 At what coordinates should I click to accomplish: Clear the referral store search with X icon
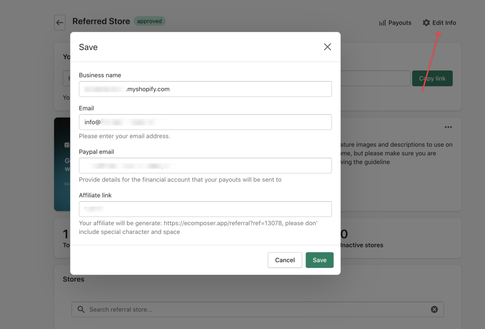point(434,309)
